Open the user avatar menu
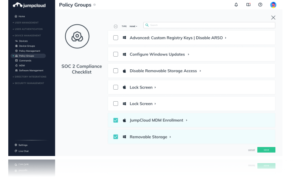The width and height of the screenshot is (293, 177). [x=273, y=5]
